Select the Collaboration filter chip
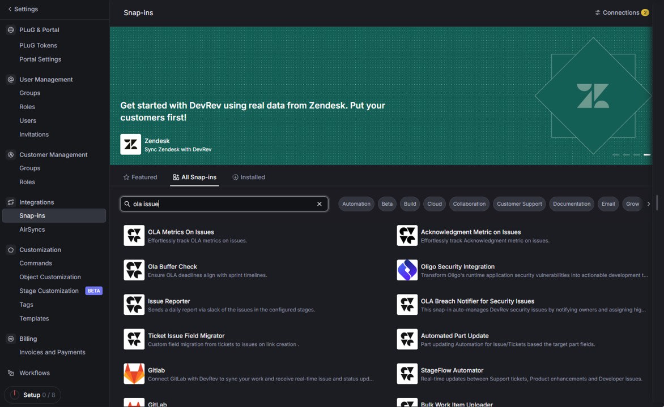Image resolution: width=664 pixels, height=407 pixels. click(x=469, y=204)
